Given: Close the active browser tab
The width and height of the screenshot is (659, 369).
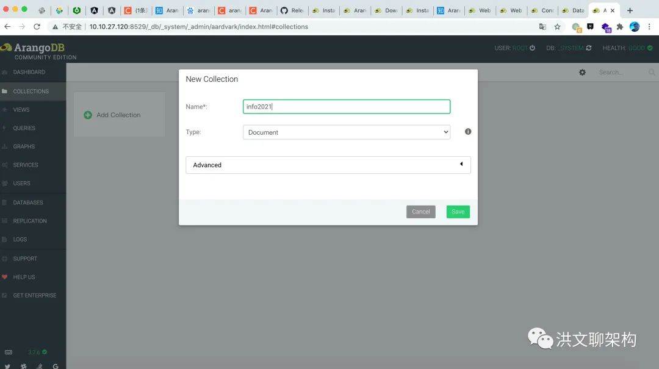Looking at the screenshot, I should click(x=613, y=10).
